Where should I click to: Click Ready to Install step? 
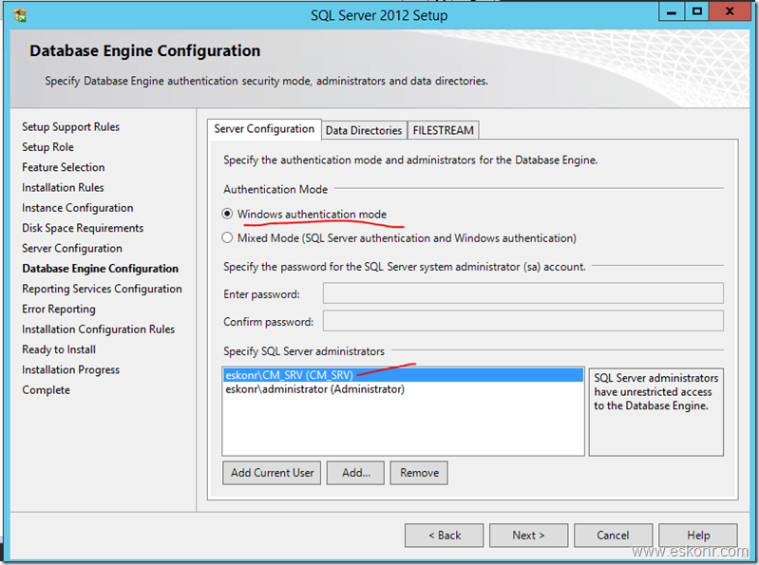(59, 349)
